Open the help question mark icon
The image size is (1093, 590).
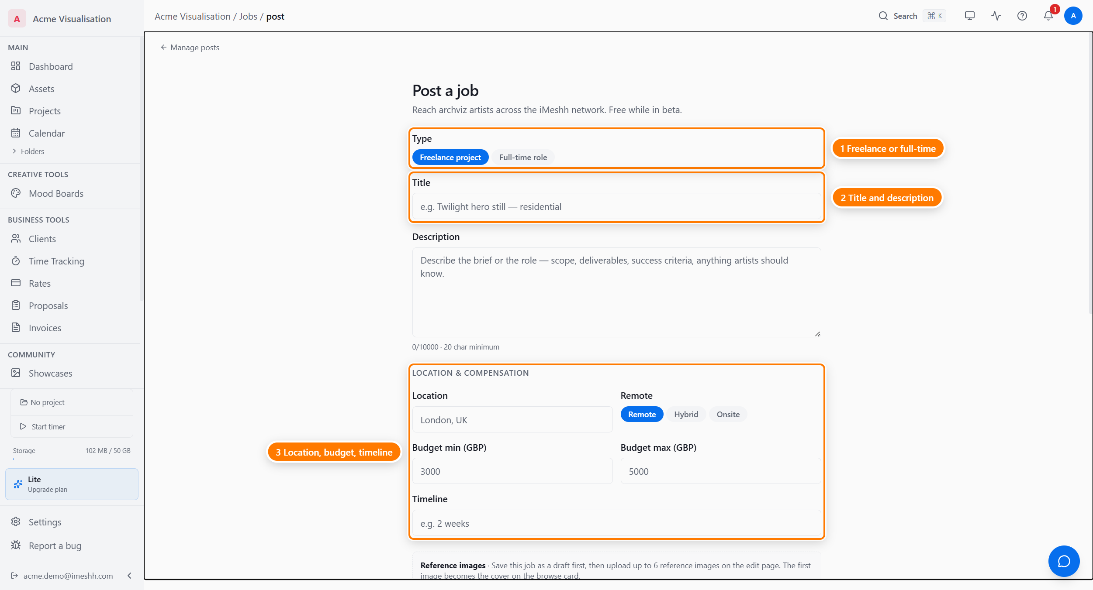pyautogui.click(x=1022, y=16)
